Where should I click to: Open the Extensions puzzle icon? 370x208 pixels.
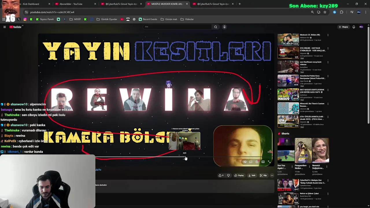click(x=342, y=12)
